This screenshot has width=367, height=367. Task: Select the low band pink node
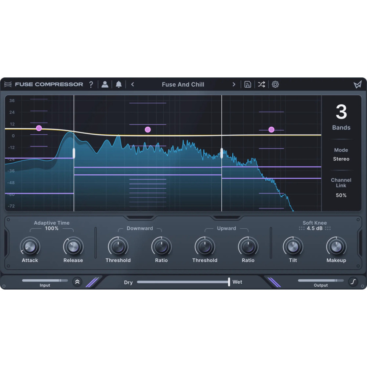[x=39, y=128]
